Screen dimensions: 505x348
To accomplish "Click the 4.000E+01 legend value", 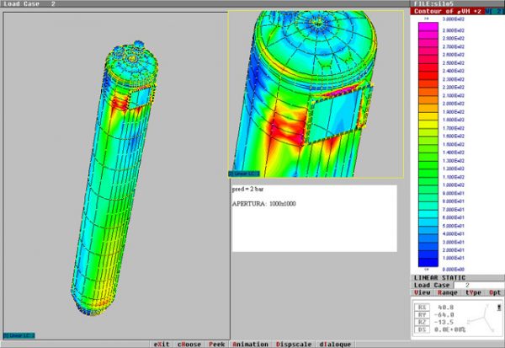I will 454,234.
